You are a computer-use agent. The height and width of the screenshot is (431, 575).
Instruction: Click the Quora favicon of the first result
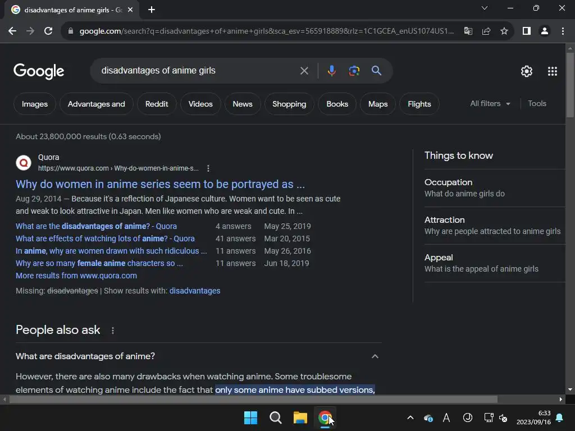coord(24,162)
